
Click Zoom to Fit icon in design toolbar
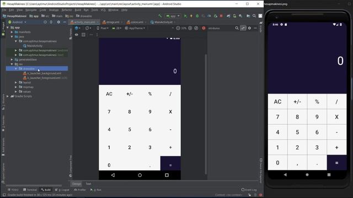pyautogui.click(x=196, y=28)
